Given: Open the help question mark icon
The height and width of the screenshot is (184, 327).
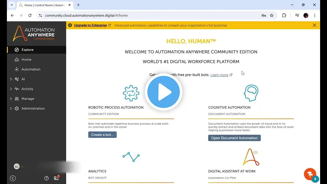Looking at the screenshot, I should click(x=46, y=178).
